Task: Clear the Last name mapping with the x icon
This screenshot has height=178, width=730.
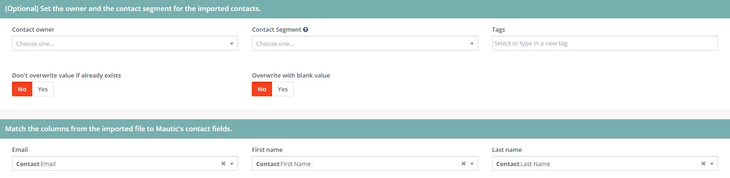Action: [x=703, y=164]
